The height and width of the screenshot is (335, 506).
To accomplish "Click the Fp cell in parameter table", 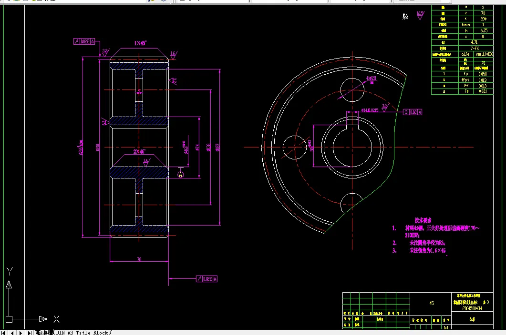I will (x=466, y=74).
